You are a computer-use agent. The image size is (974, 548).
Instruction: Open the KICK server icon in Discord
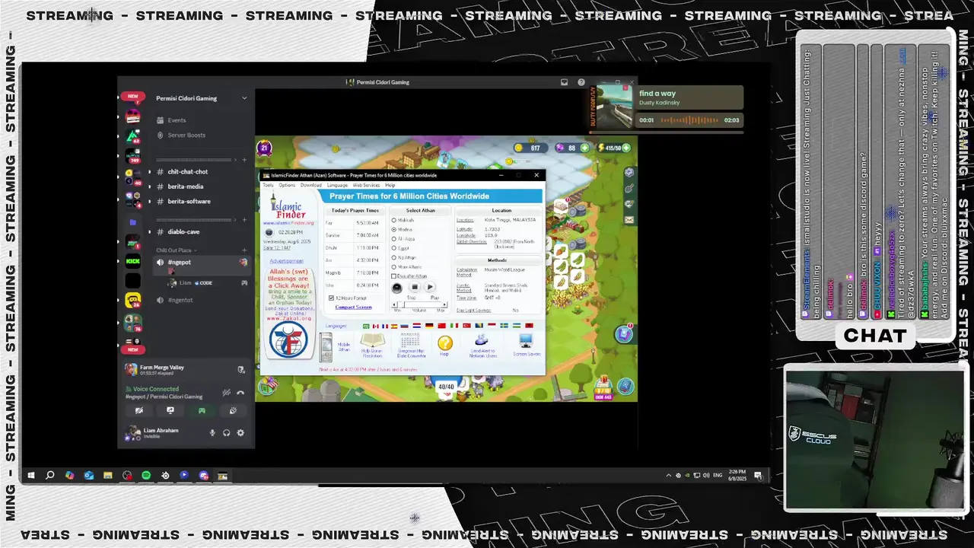(133, 260)
